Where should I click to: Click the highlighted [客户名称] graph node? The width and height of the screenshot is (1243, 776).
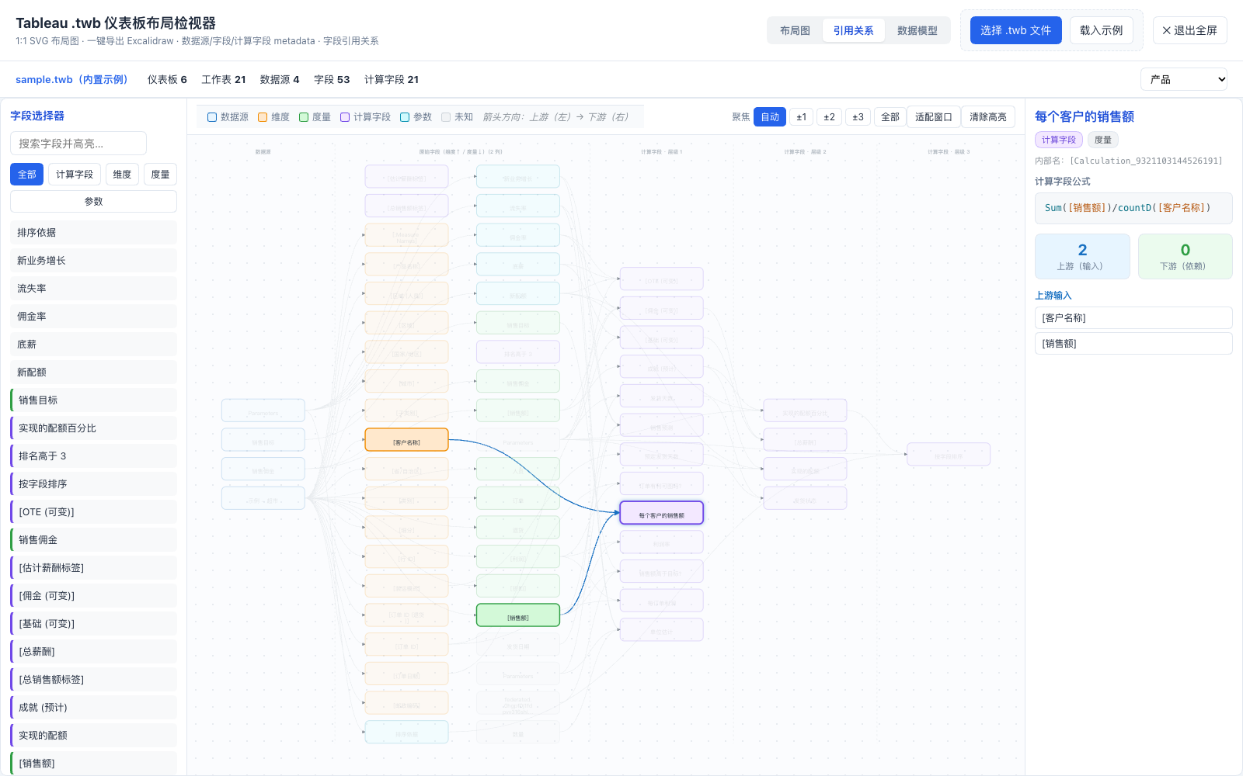tap(406, 440)
